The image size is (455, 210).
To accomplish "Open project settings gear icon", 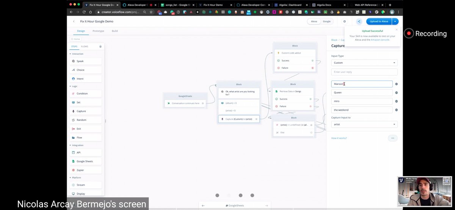I will pyautogui.click(x=344, y=22).
